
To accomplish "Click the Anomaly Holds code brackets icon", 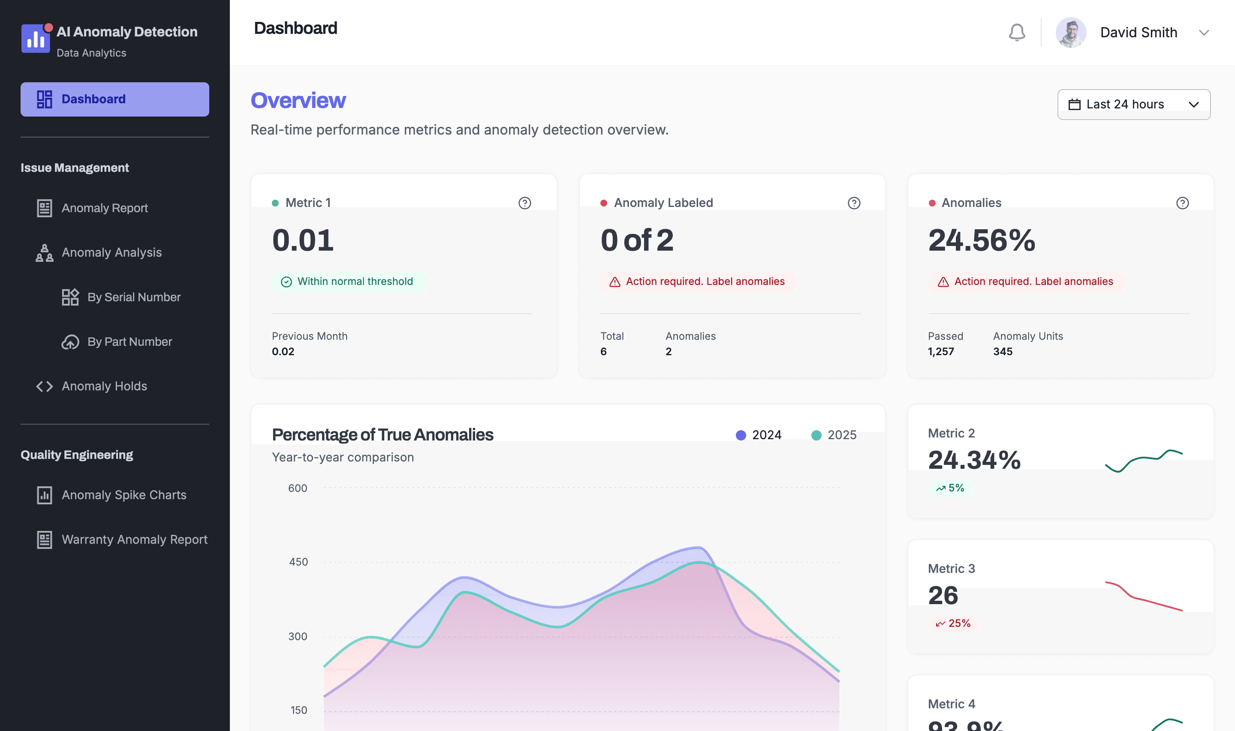I will [44, 386].
